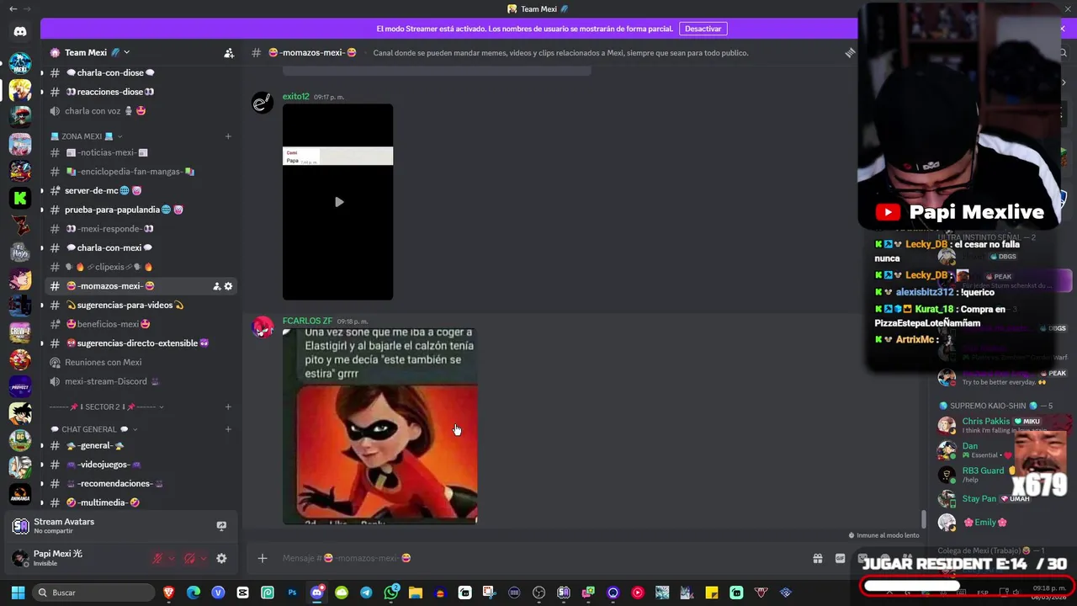
Task: Click exito12 username
Action: pyautogui.click(x=296, y=97)
